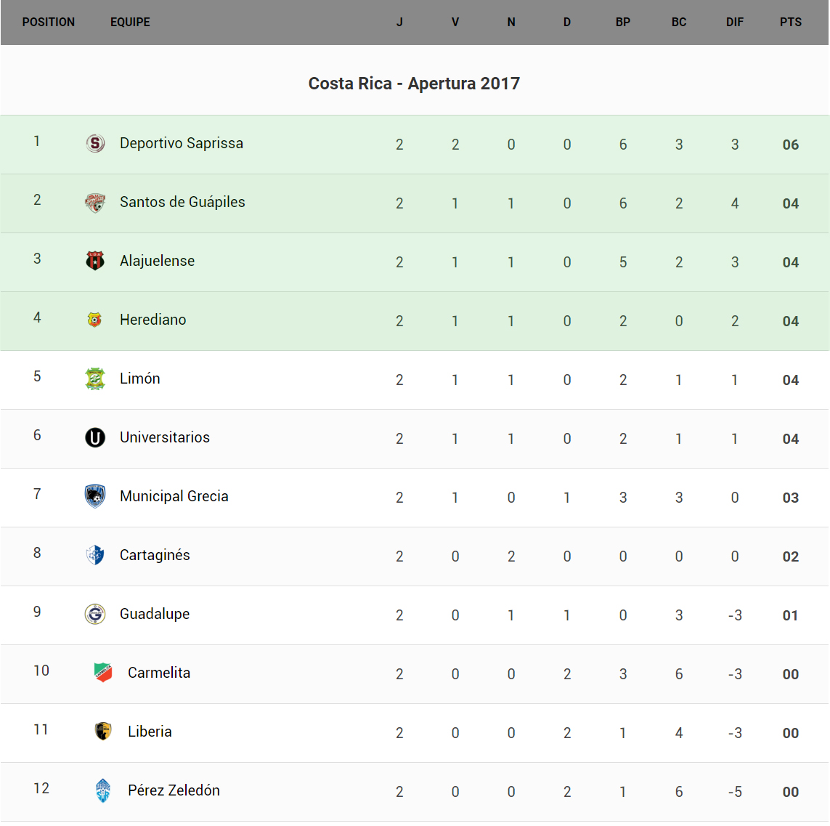This screenshot has height=826, width=830.
Task: Open the Deportivo Saprissa team name link
Action: coord(182,144)
